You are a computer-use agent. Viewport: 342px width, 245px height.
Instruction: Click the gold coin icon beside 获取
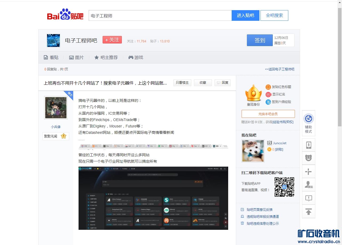(x=269, y=149)
